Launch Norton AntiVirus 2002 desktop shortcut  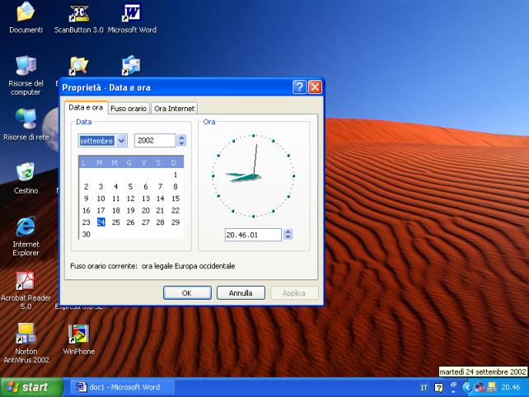[x=26, y=343]
